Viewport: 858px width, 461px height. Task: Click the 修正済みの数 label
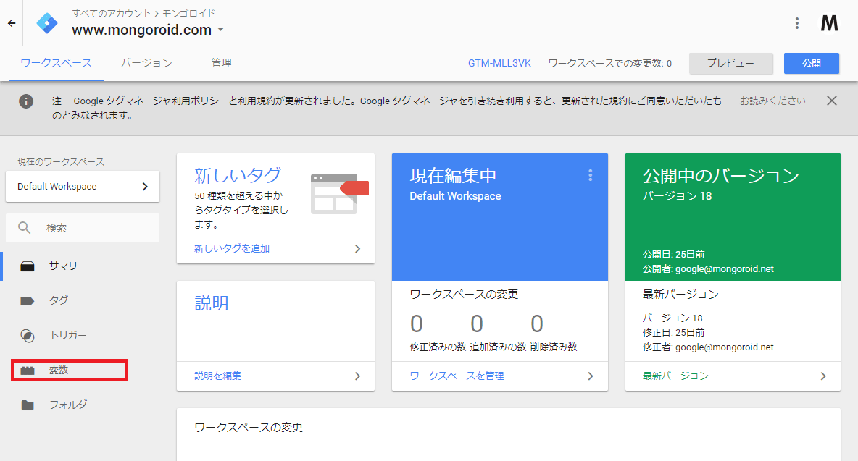(x=438, y=347)
